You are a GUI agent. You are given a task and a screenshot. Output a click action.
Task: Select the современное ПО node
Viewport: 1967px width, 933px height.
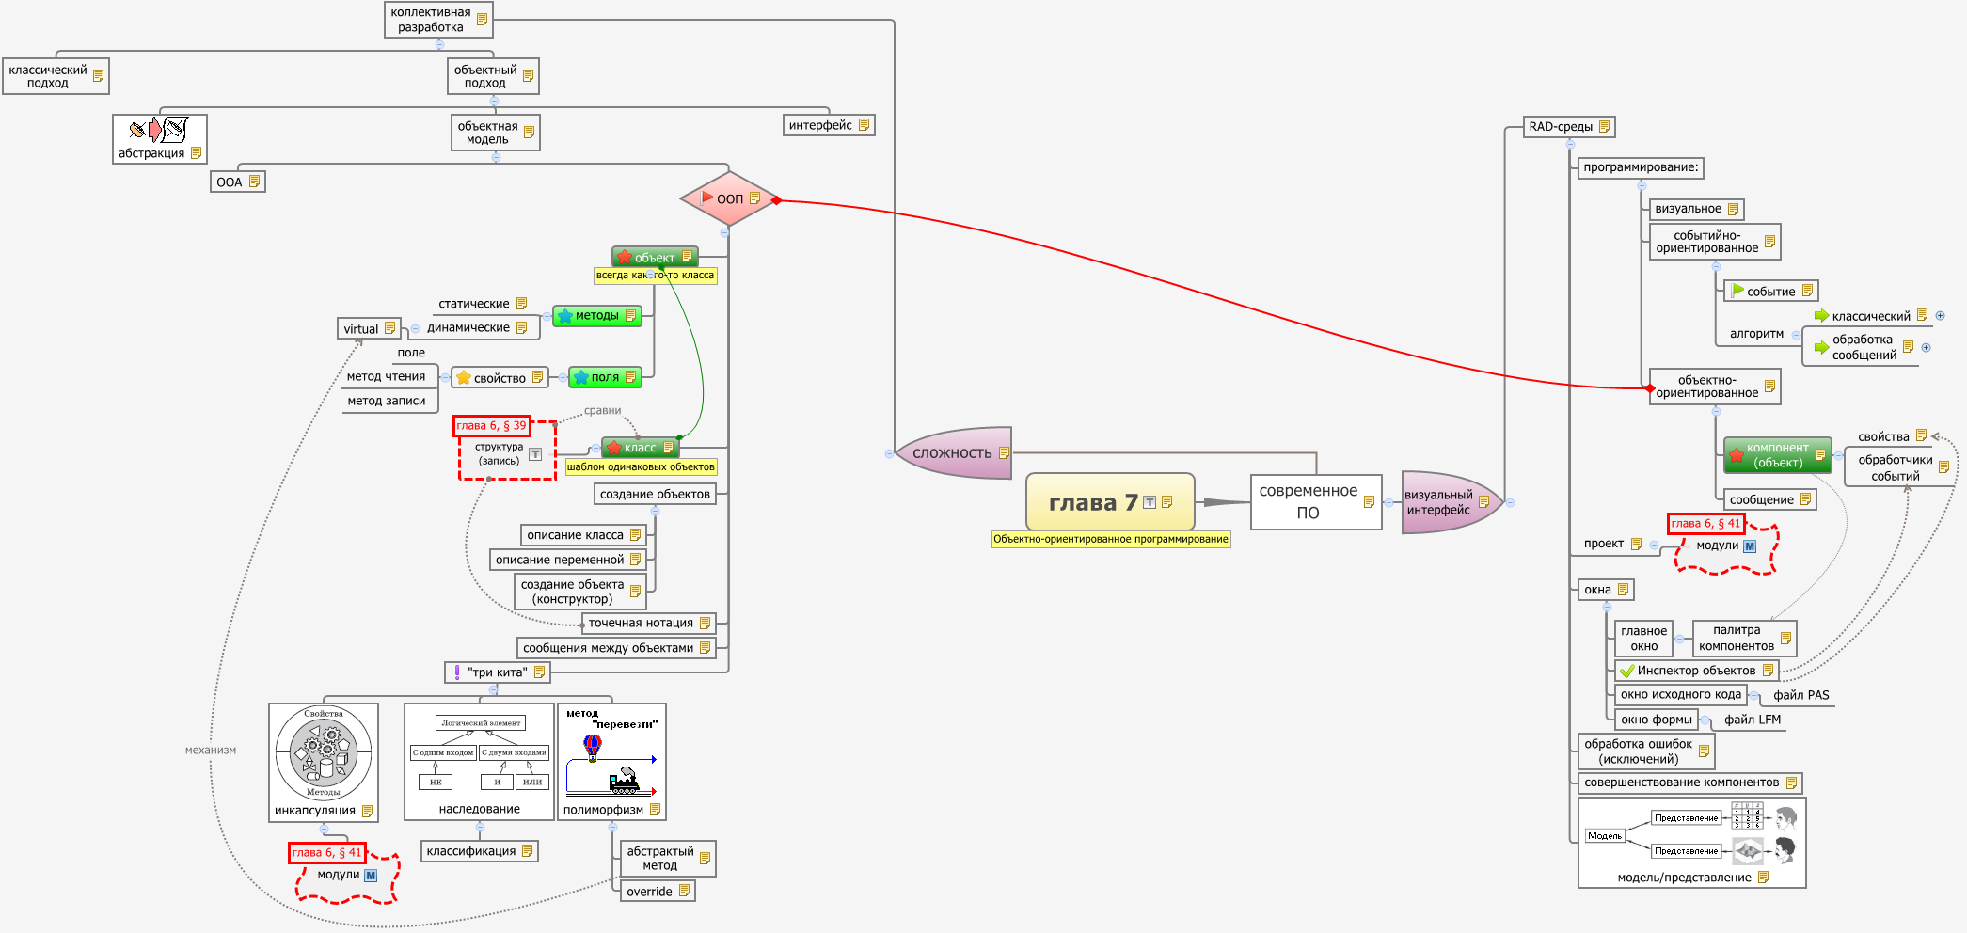[x=1308, y=501]
